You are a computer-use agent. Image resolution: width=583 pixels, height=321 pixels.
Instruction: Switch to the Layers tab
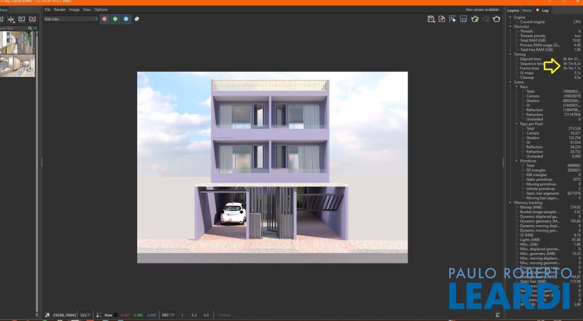coord(513,10)
